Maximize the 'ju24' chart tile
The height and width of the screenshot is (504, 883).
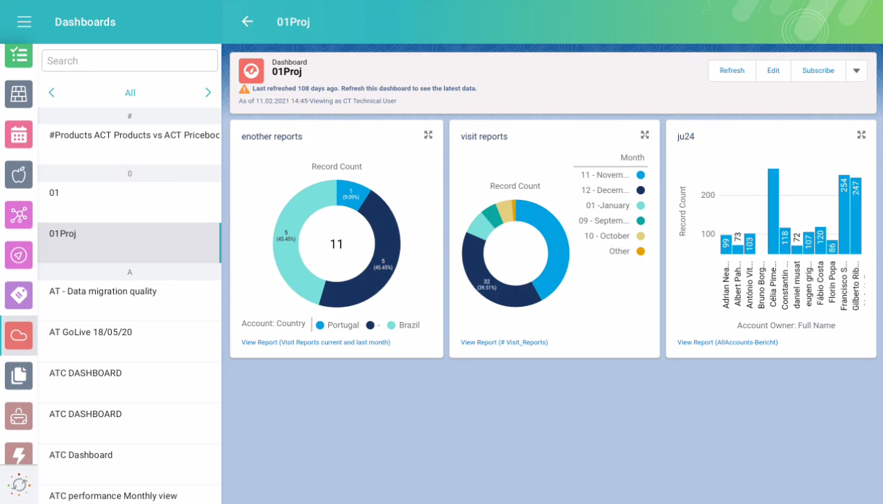click(861, 135)
